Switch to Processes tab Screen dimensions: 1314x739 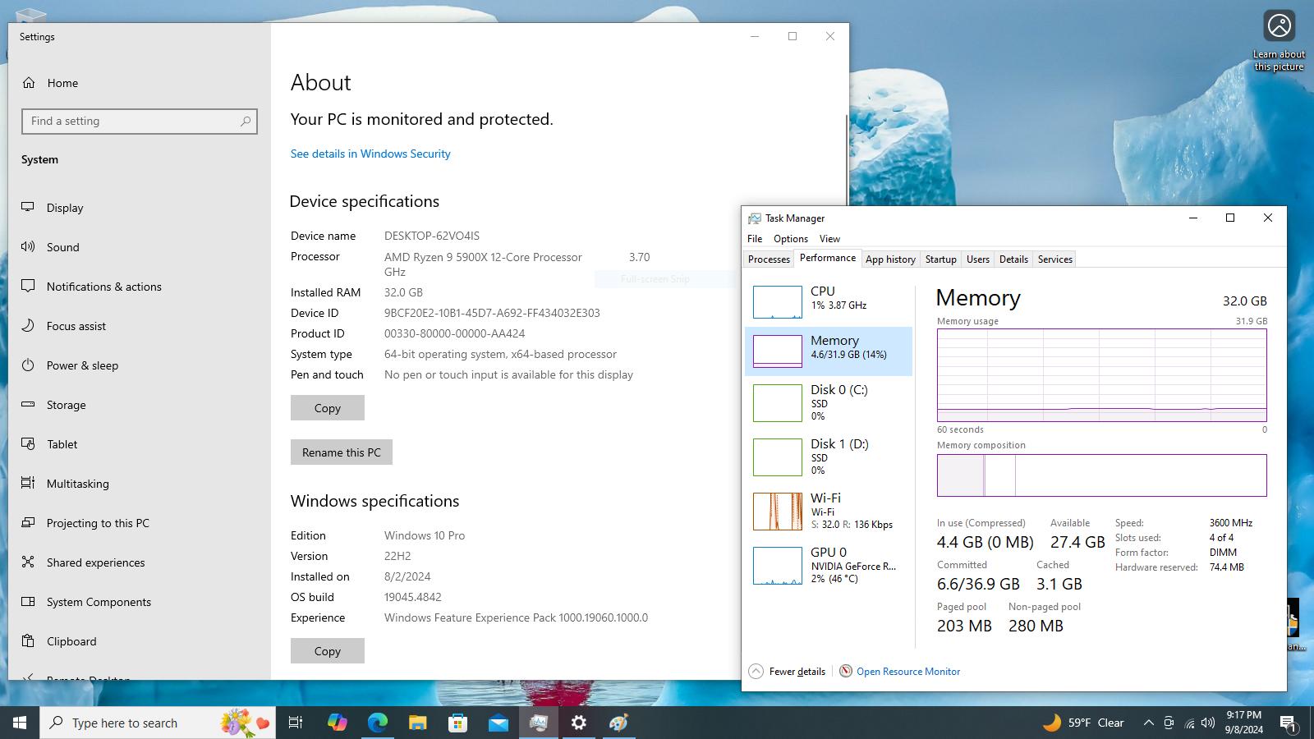[x=769, y=259]
